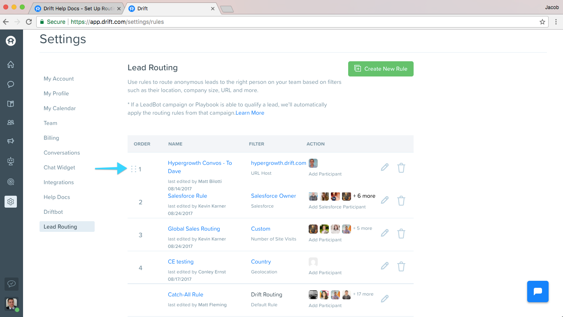Close the Drift Help Docs browser tab

(119, 8)
